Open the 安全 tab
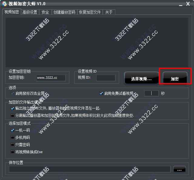Screen dimensions: 194x180 click(45, 12)
